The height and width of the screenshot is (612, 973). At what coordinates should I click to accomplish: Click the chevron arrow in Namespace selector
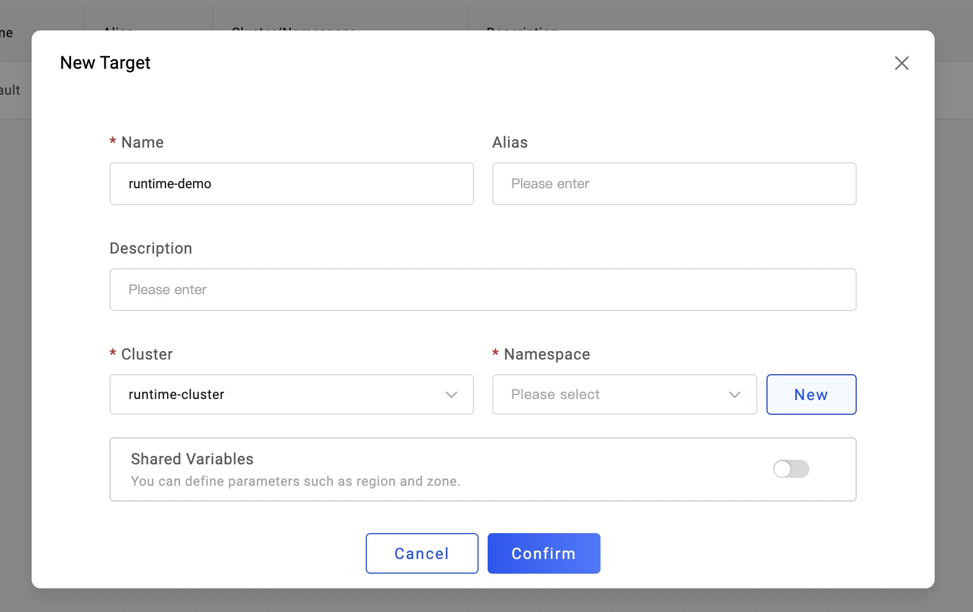pyautogui.click(x=734, y=394)
